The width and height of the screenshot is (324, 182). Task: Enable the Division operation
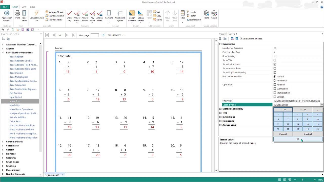[x=275, y=97]
